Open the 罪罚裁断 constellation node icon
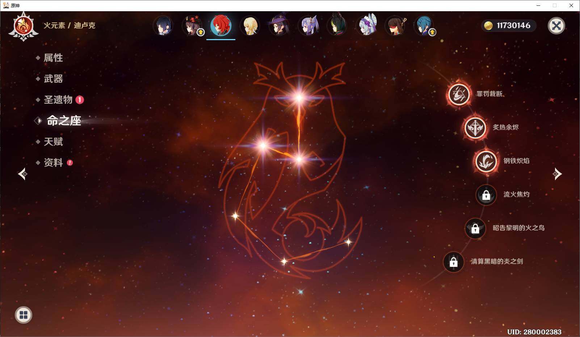The image size is (580, 337). (459, 94)
